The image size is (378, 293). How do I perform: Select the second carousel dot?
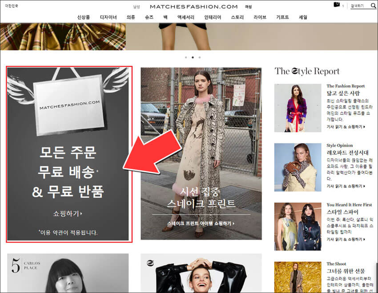click(x=193, y=58)
